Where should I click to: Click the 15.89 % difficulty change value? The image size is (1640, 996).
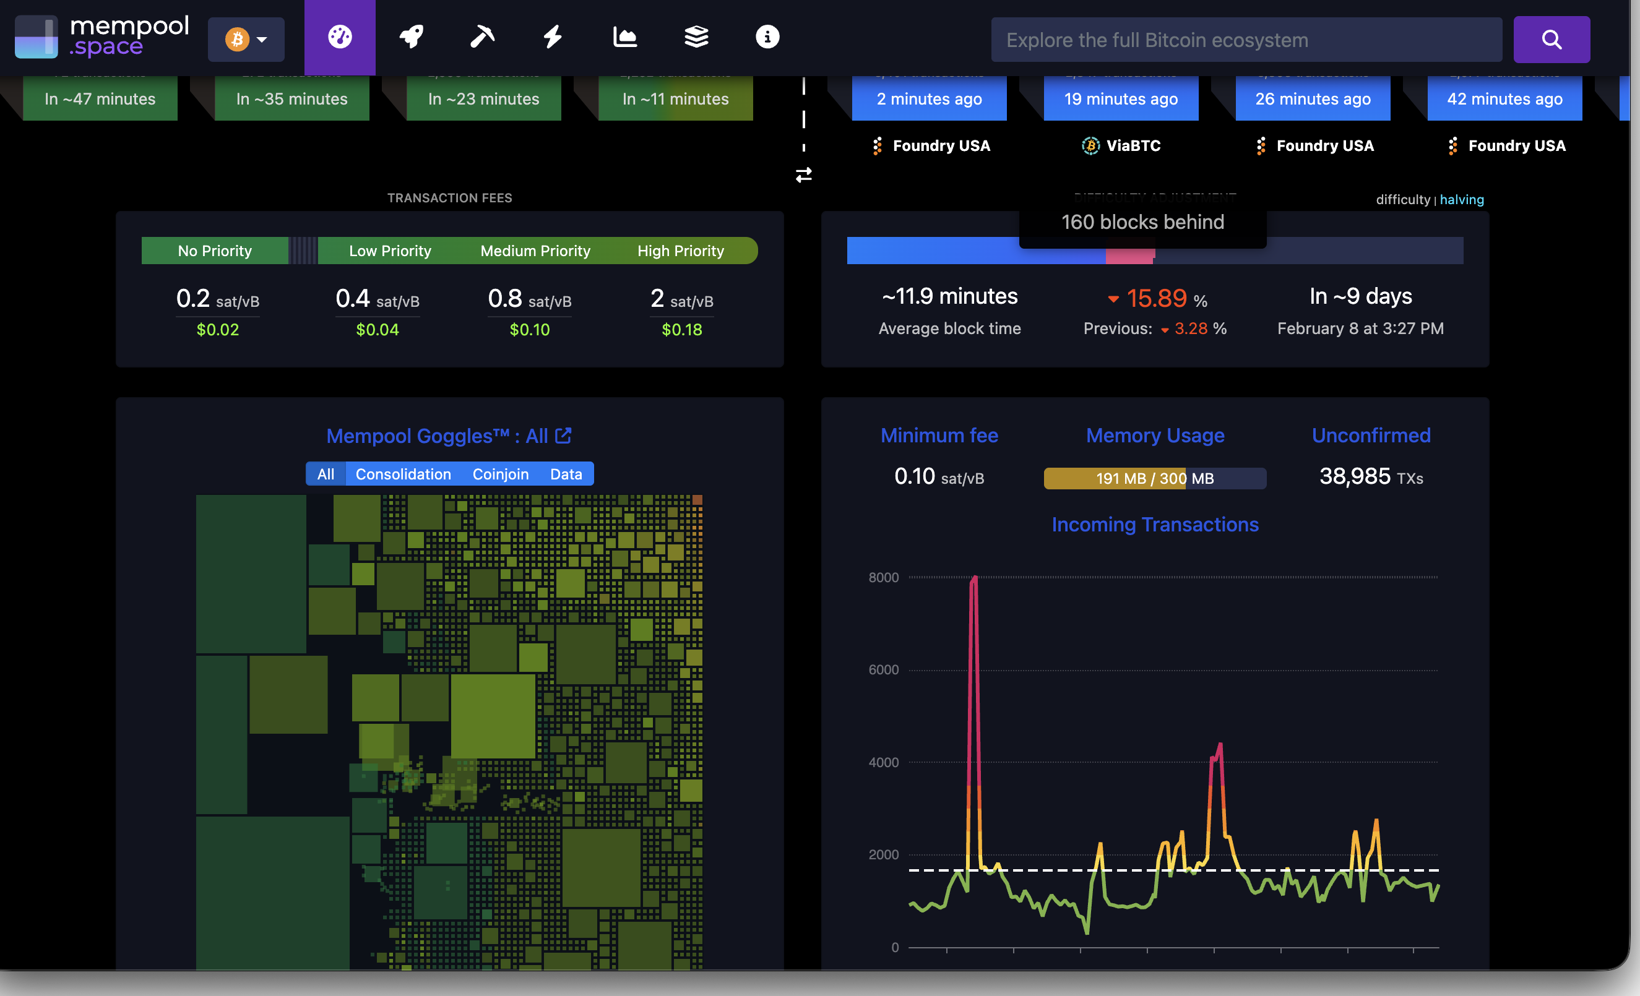click(1157, 299)
